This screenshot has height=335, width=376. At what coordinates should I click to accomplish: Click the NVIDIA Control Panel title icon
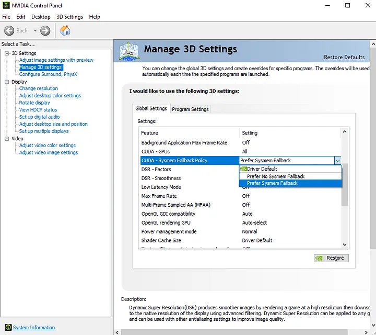click(x=6, y=5)
